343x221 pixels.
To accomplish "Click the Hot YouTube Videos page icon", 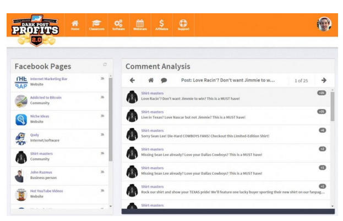I will (21, 195).
